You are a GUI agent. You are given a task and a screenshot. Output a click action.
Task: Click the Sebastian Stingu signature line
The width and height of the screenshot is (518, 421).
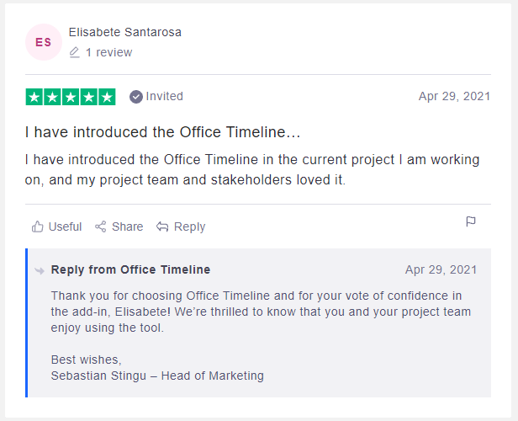coord(157,376)
